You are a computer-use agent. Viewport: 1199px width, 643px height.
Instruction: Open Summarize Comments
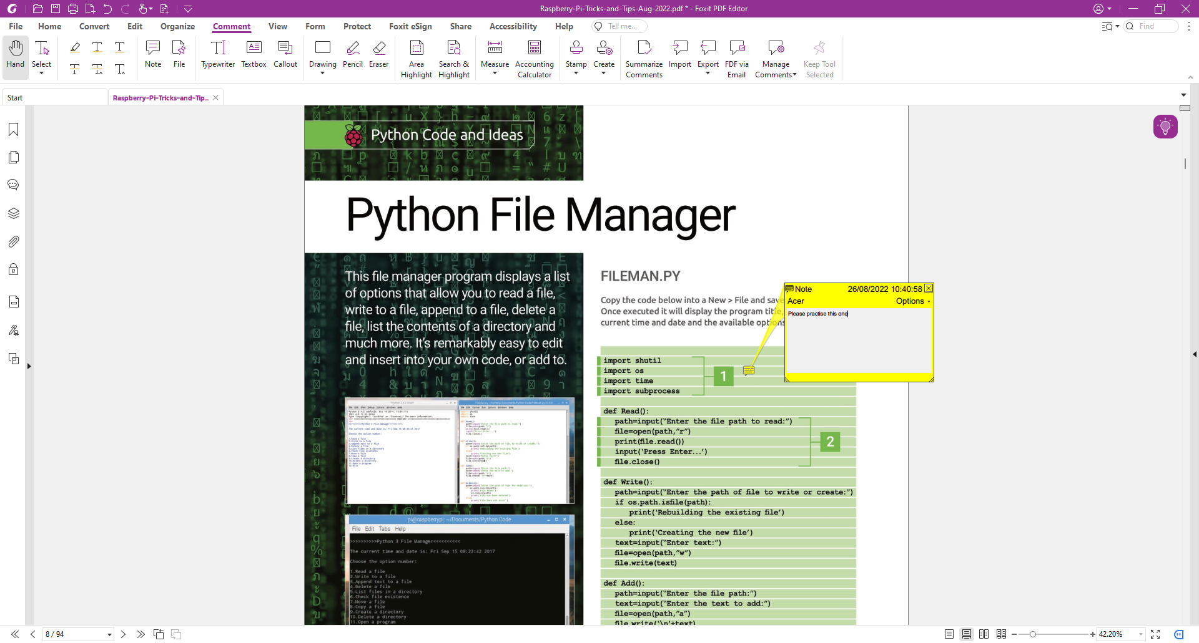click(643, 56)
